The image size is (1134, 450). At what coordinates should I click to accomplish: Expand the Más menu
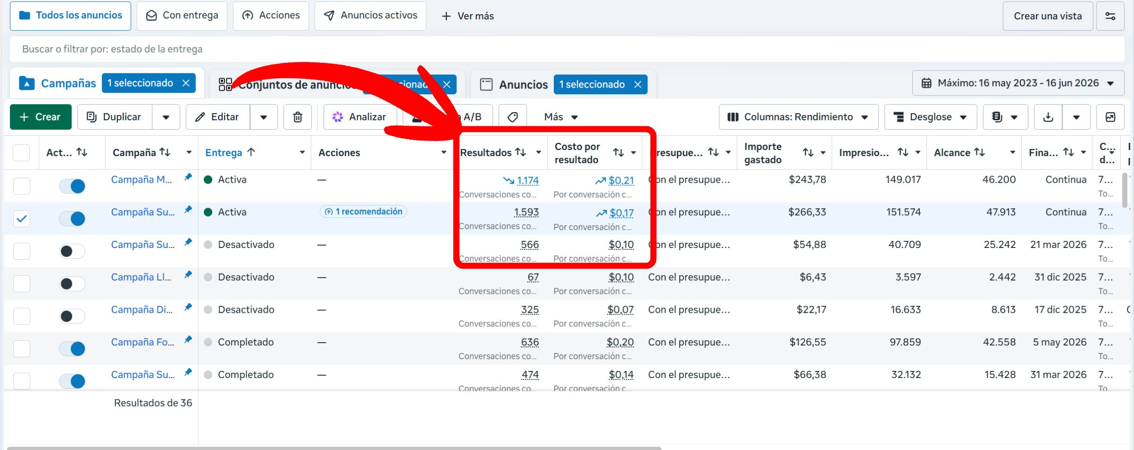click(561, 117)
